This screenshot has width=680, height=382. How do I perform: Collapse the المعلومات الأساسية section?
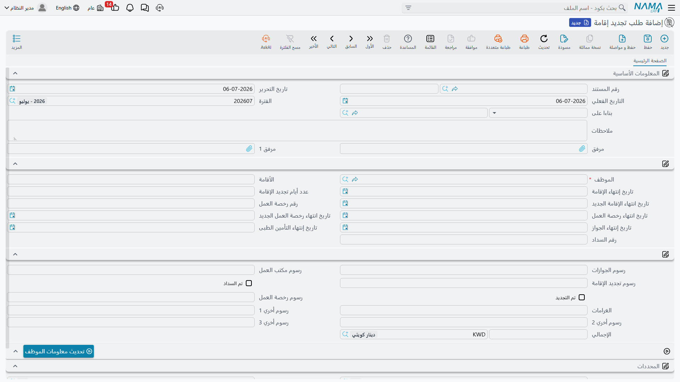point(15,73)
